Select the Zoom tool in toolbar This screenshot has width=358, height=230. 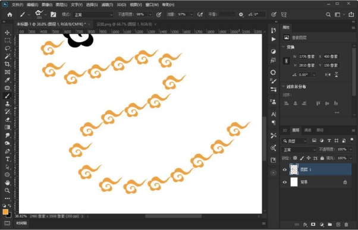tap(7, 190)
